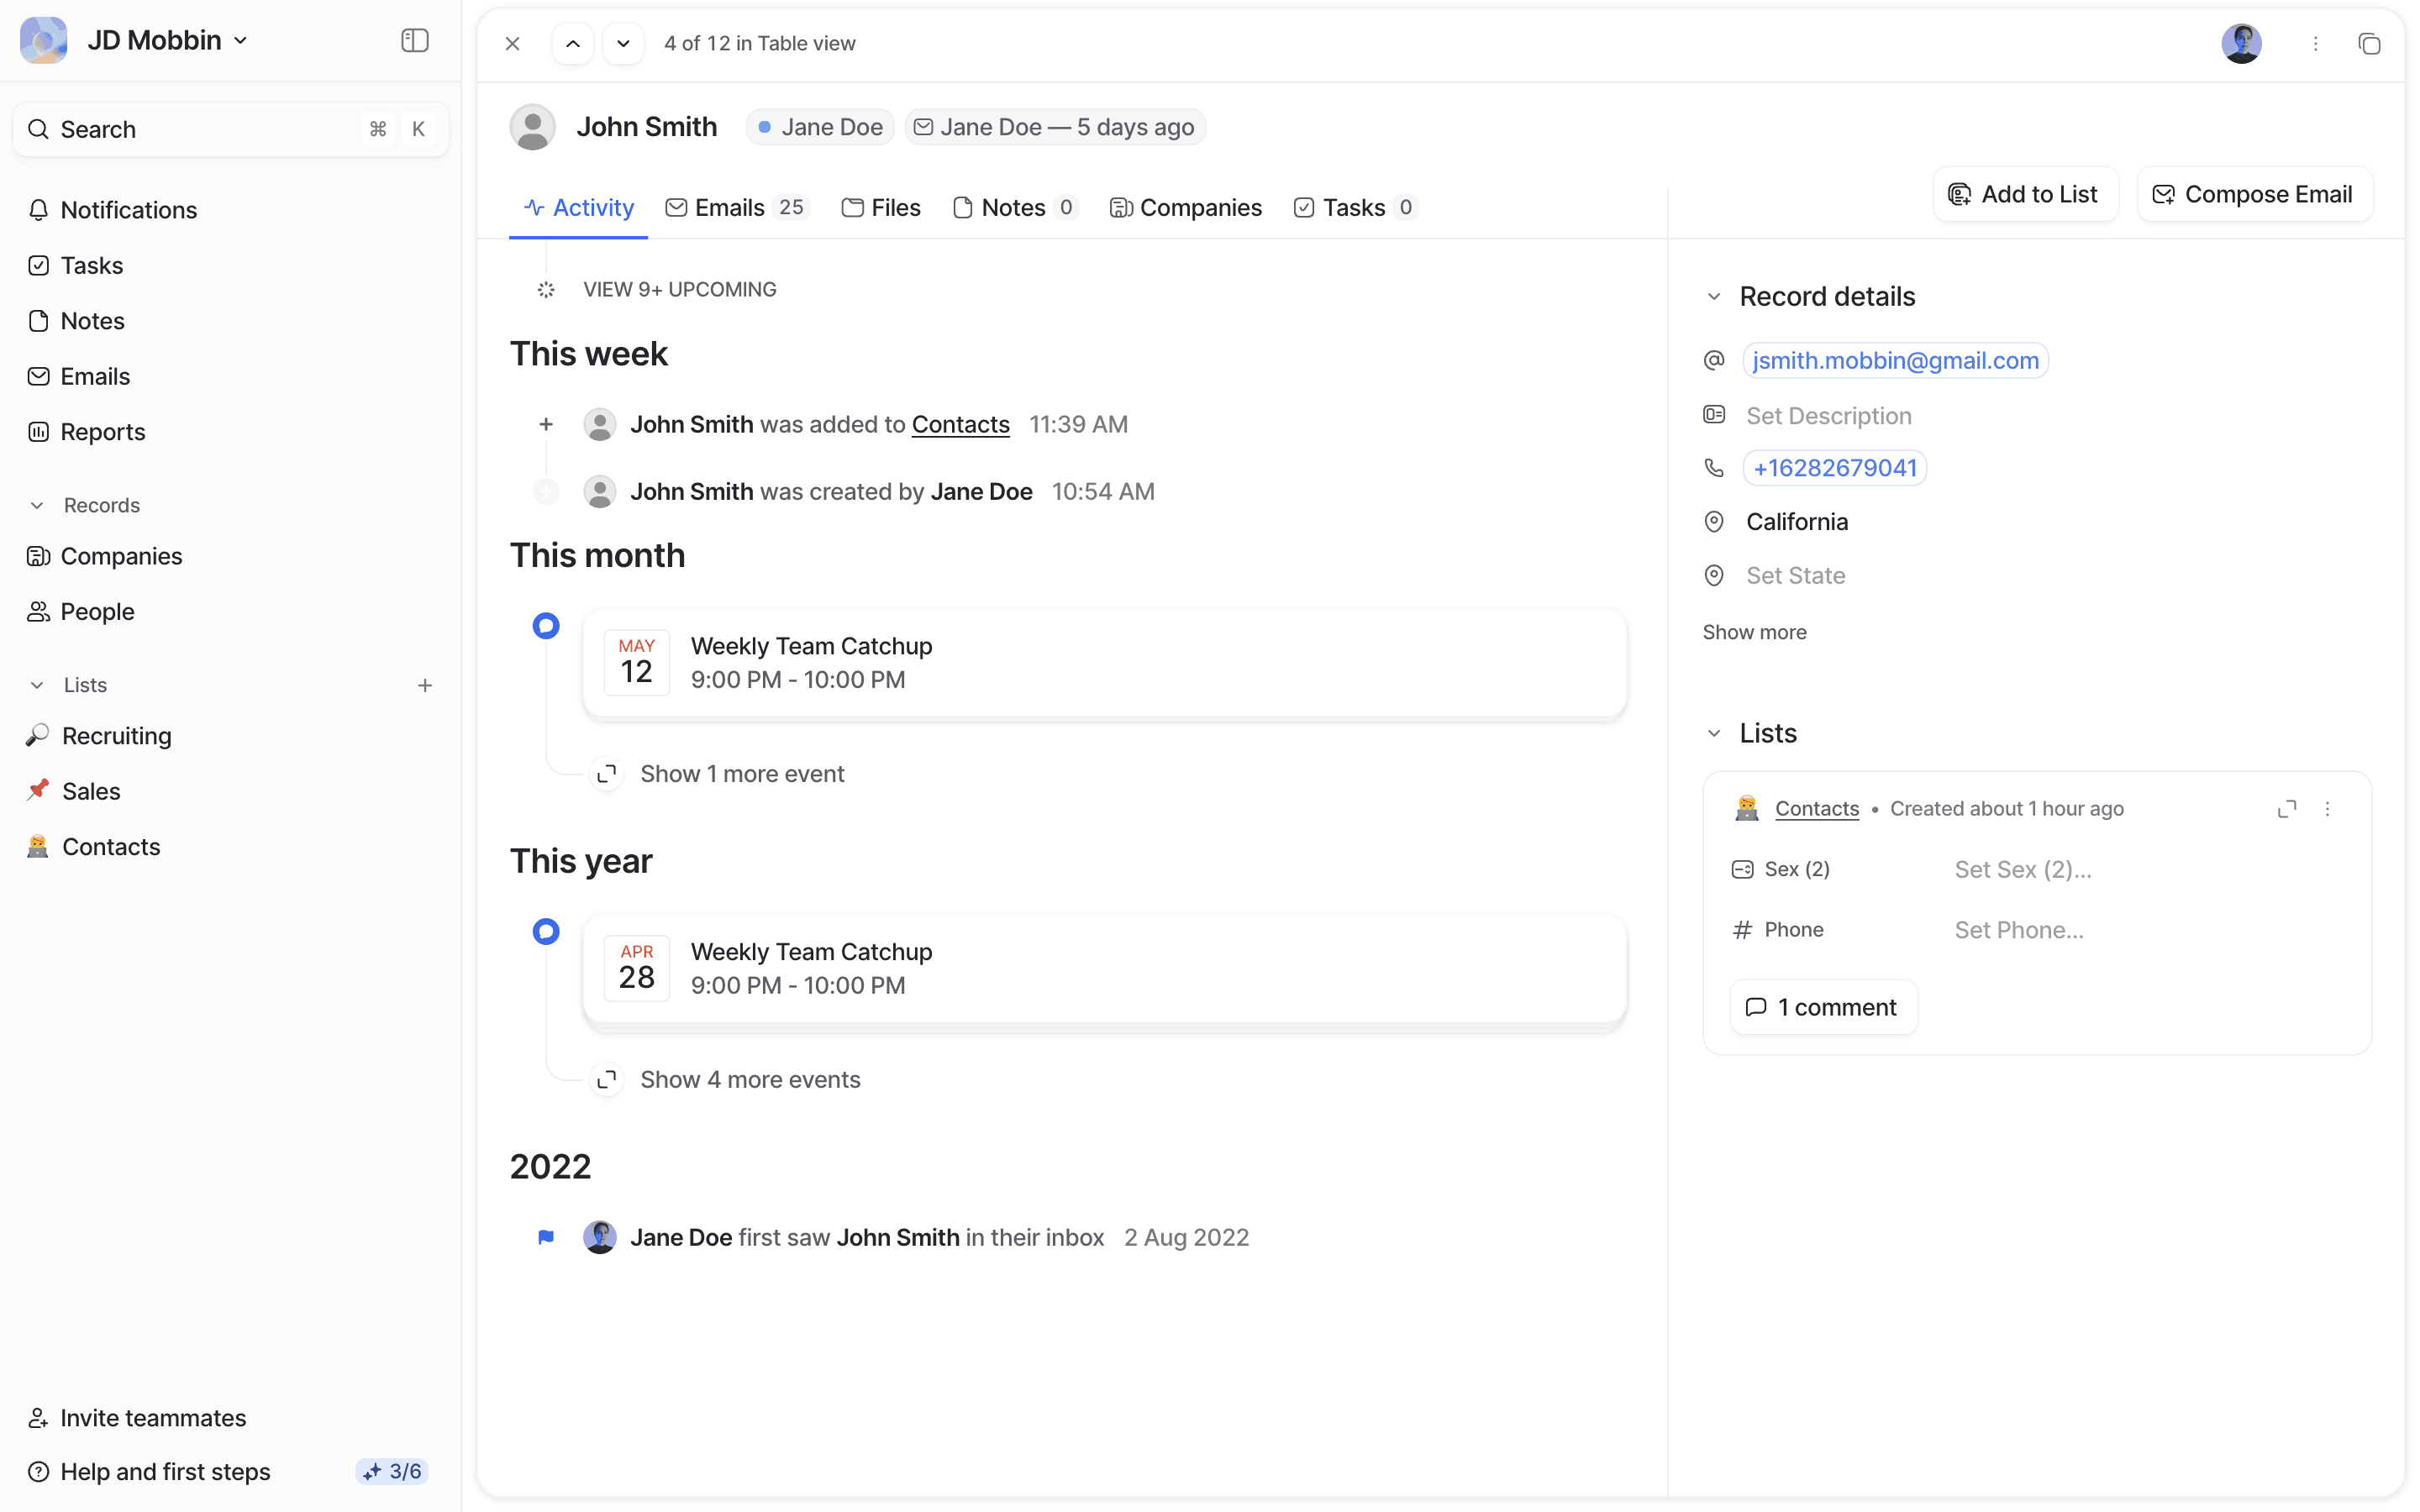This screenshot has height=1512, width=2420.
Task: Go to next record arrow
Action: point(623,43)
